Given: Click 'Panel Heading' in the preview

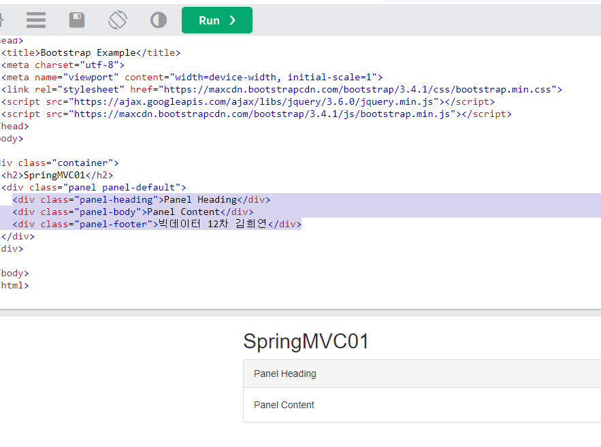Looking at the screenshot, I should [285, 374].
